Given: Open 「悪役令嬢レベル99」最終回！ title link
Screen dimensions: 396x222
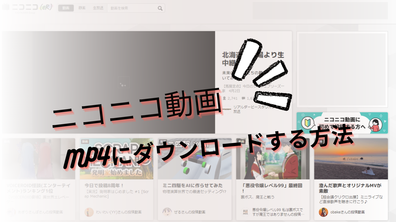Looking at the screenshot, I should [272, 188].
